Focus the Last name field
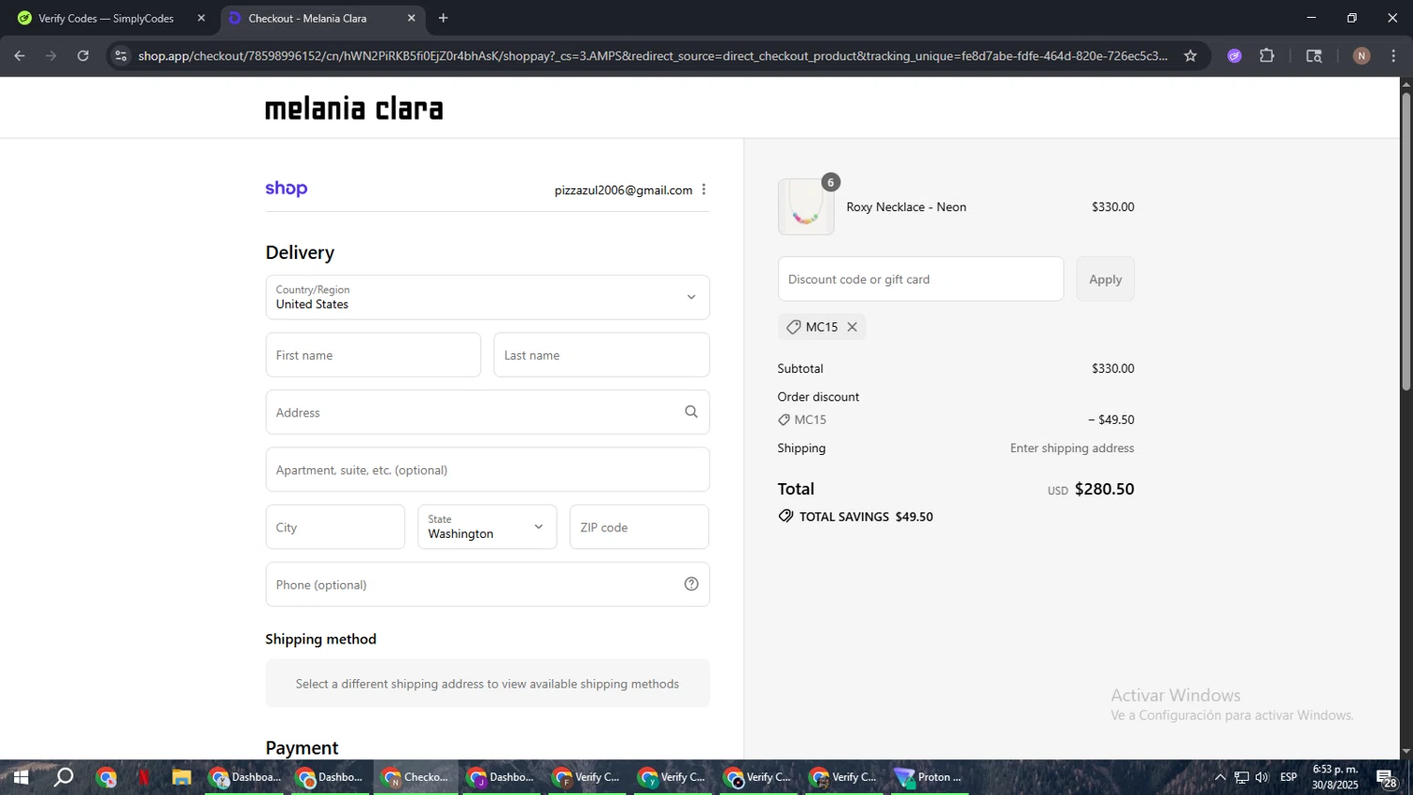This screenshot has height=795, width=1413. 601,355
